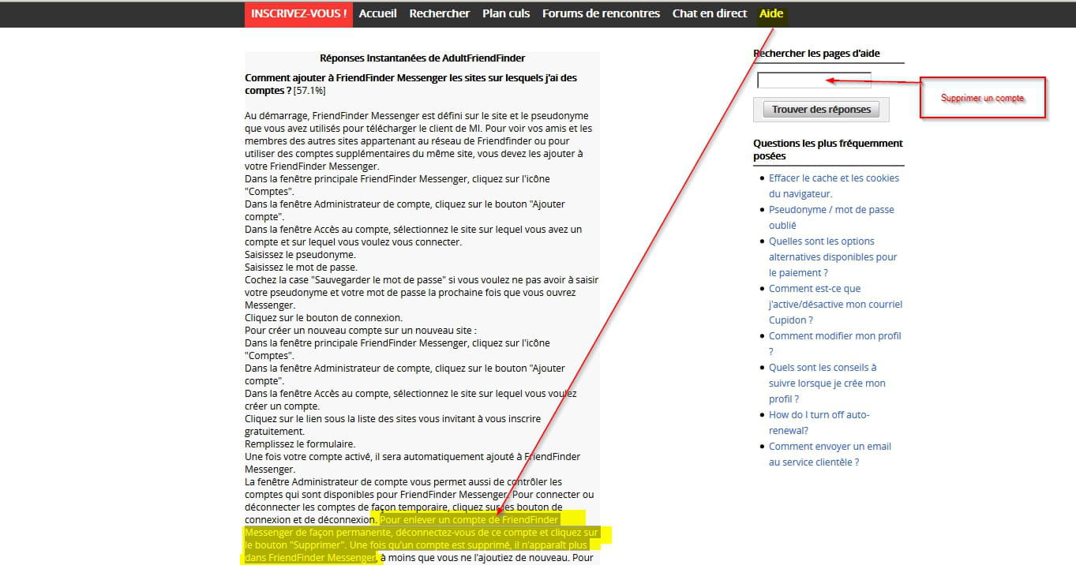Open the alternative payment options question link
Image resolution: width=1076 pixels, height=565 pixels.
pos(833,257)
